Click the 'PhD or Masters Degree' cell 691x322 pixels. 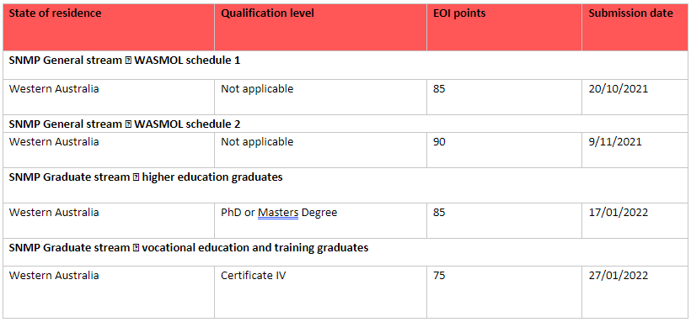320,221
